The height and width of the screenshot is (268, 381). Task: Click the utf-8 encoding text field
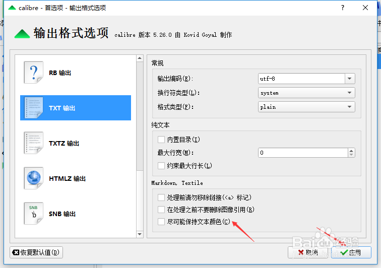coord(301,79)
